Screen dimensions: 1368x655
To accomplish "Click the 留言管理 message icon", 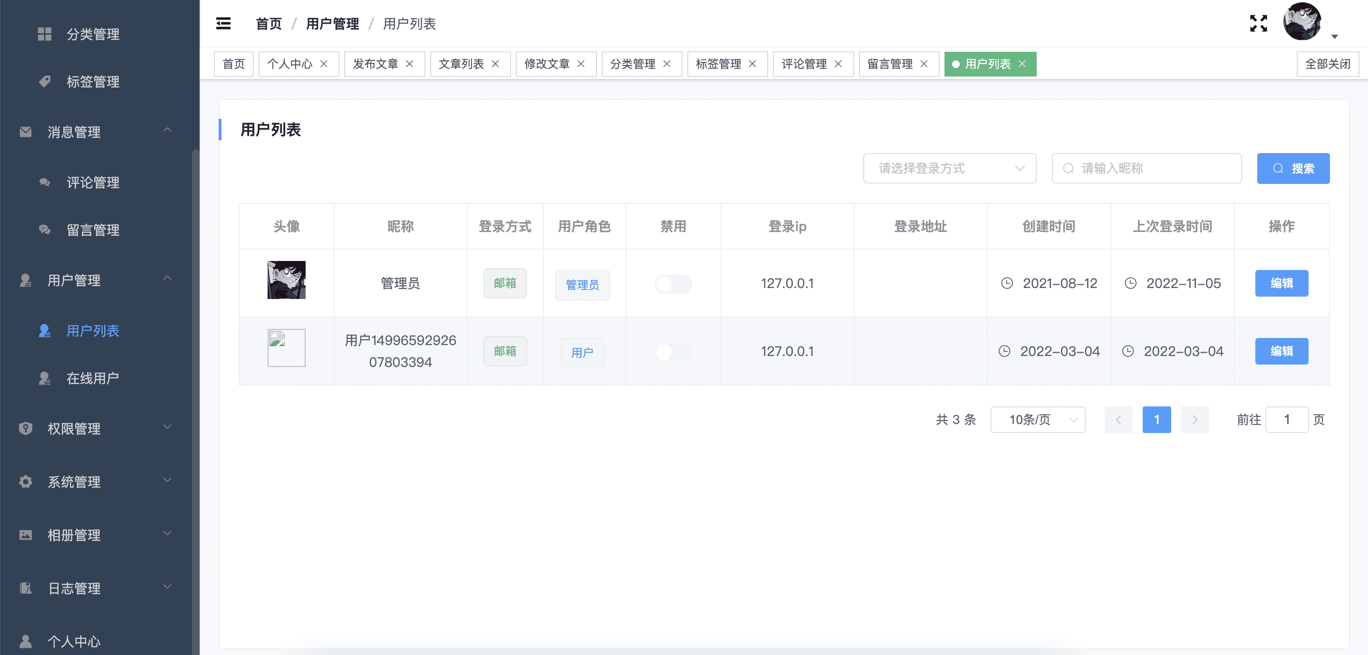I will (45, 230).
